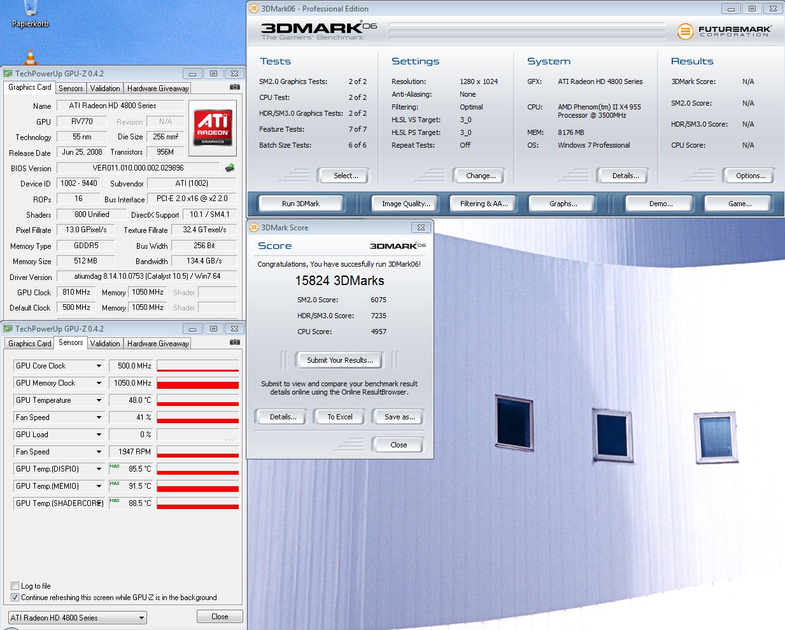Screen dimensions: 785x630
Task: Close the 3DMark Score dialog with X
Action: pos(421,227)
